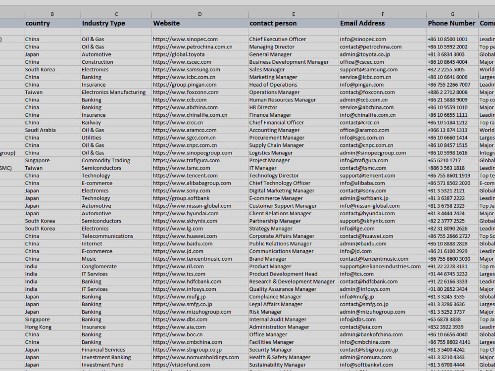Image resolution: width=495 pixels, height=371 pixels.
Task: Select the 'Facilities Manager' cell
Action: pyautogui.click(x=294, y=342)
